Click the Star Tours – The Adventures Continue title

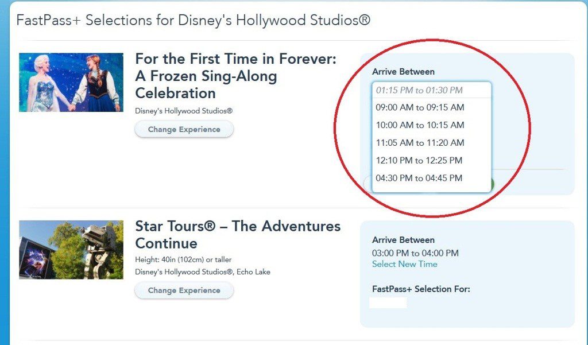(x=238, y=234)
